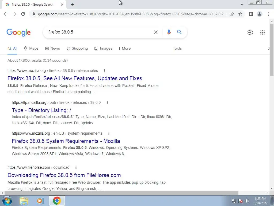Close the firefox 38.0.5 Google Search tab
Screen dimensions: 274x206
pyautogui.click(x=62, y=5)
